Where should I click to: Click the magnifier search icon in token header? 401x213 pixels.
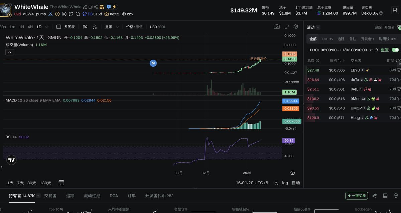pos(78,14)
